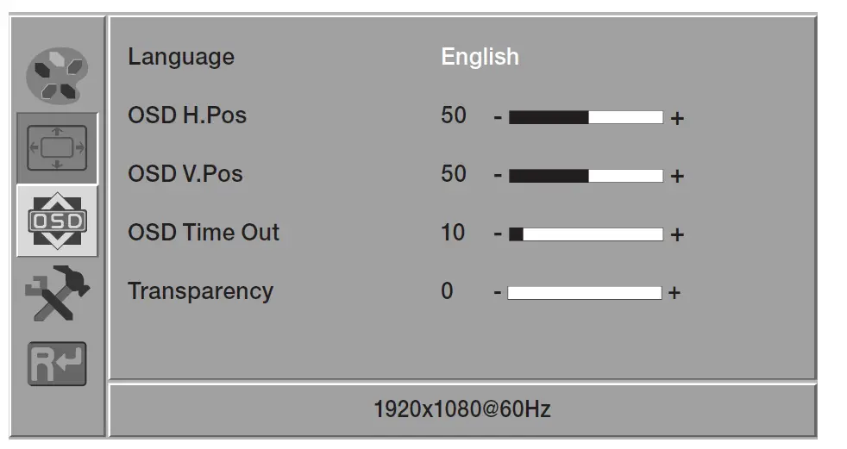Select the OSD H.Pos menu item
The image size is (847, 449).
[x=187, y=115]
